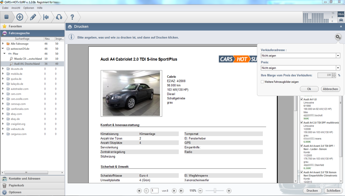Click Abbrechen in settings popup

click(x=330, y=89)
